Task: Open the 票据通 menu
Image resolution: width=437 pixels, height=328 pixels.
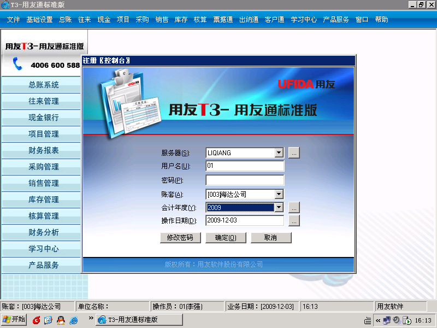Action: click(x=223, y=20)
